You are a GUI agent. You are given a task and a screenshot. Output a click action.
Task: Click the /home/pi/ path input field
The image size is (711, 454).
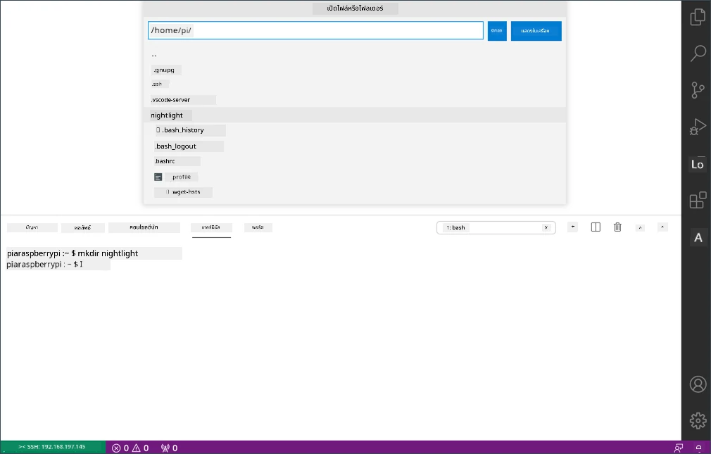[x=315, y=30]
